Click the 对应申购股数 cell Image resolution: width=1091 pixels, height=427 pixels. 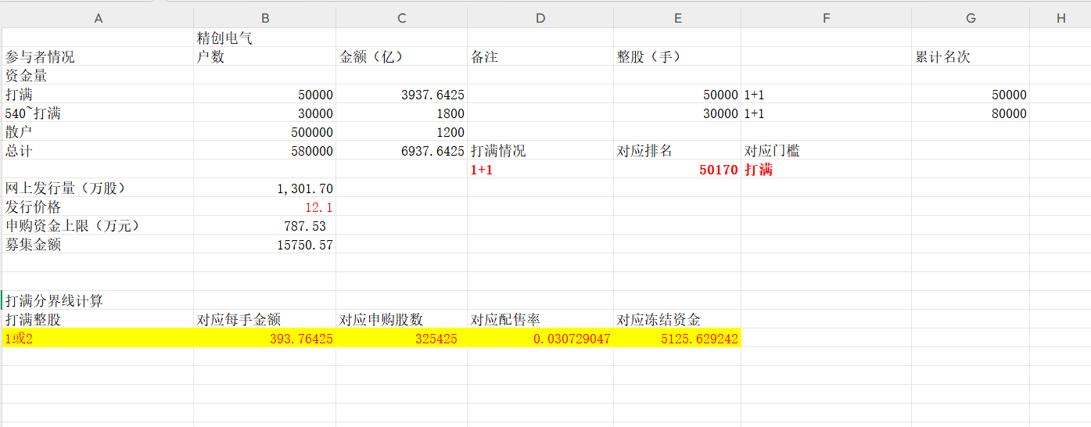(x=401, y=319)
